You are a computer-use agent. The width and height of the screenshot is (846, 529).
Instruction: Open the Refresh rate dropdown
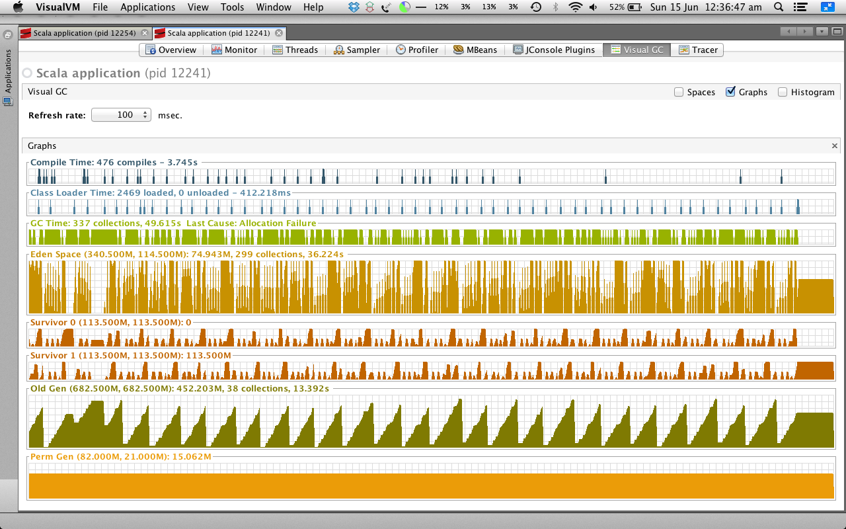pyautogui.click(x=122, y=115)
